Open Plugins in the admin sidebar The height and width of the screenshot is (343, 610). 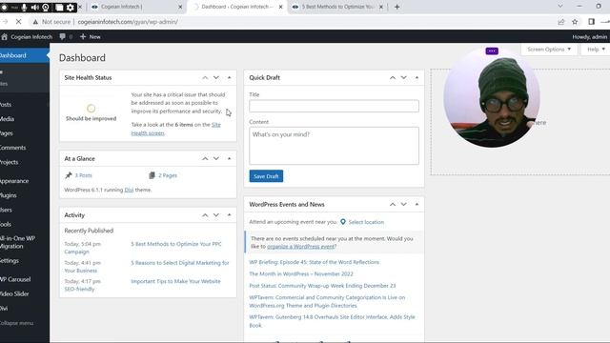pos(24,195)
